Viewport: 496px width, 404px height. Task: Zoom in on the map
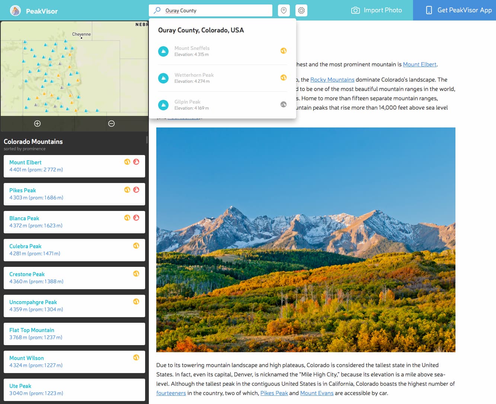(37, 124)
